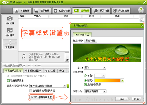This screenshot has height=105, width=147.
Task: Click the yellow-orange gradient swatch
Action: [x=107, y=81]
